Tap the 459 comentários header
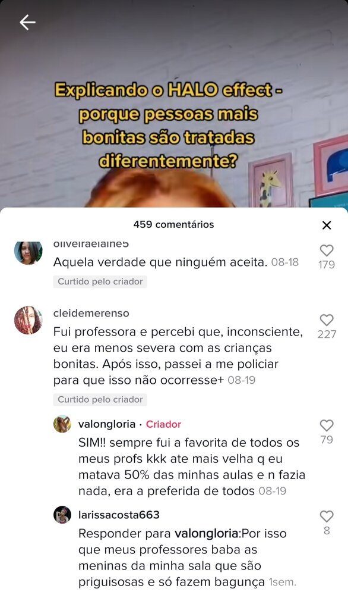 (x=174, y=225)
